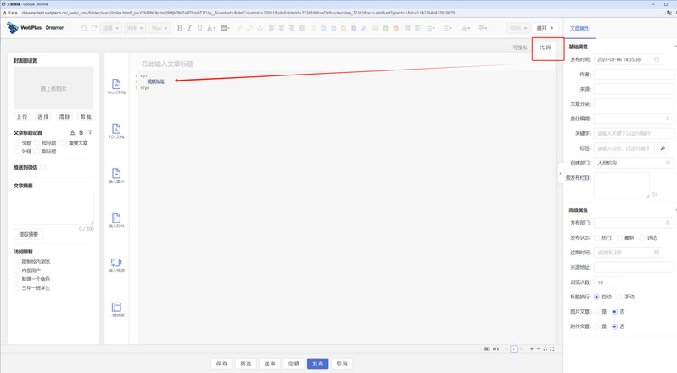This screenshot has width=677, height=373.
Task: Check the 三年一班学生 checkbox
Action: click(16, 288)
